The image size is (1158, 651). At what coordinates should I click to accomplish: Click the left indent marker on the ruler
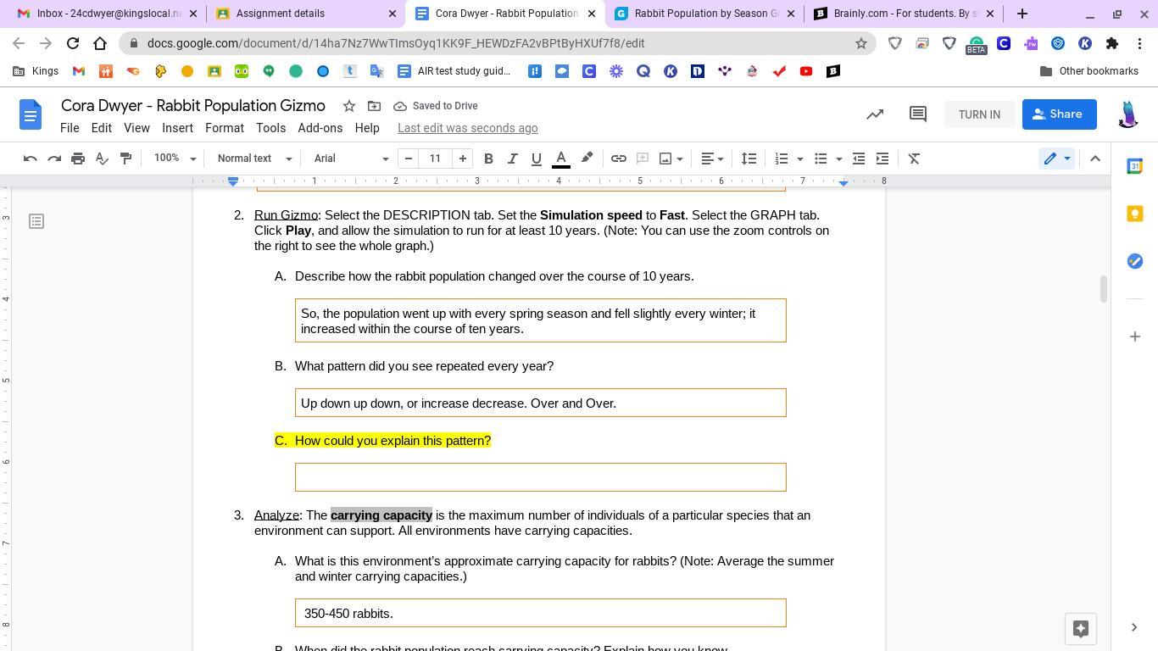(x=233, y=182)
